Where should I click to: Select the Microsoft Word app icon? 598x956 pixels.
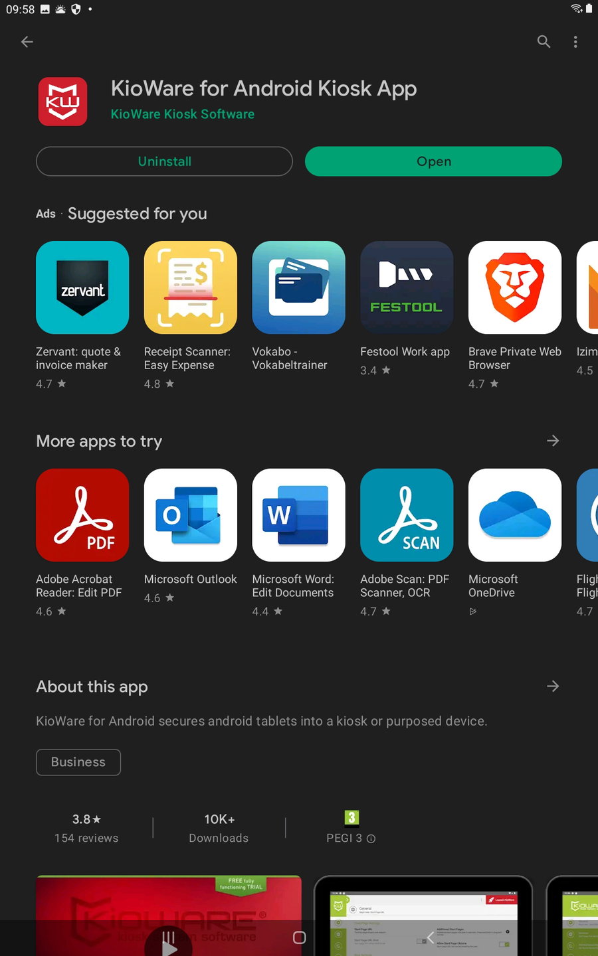(299, 515)
